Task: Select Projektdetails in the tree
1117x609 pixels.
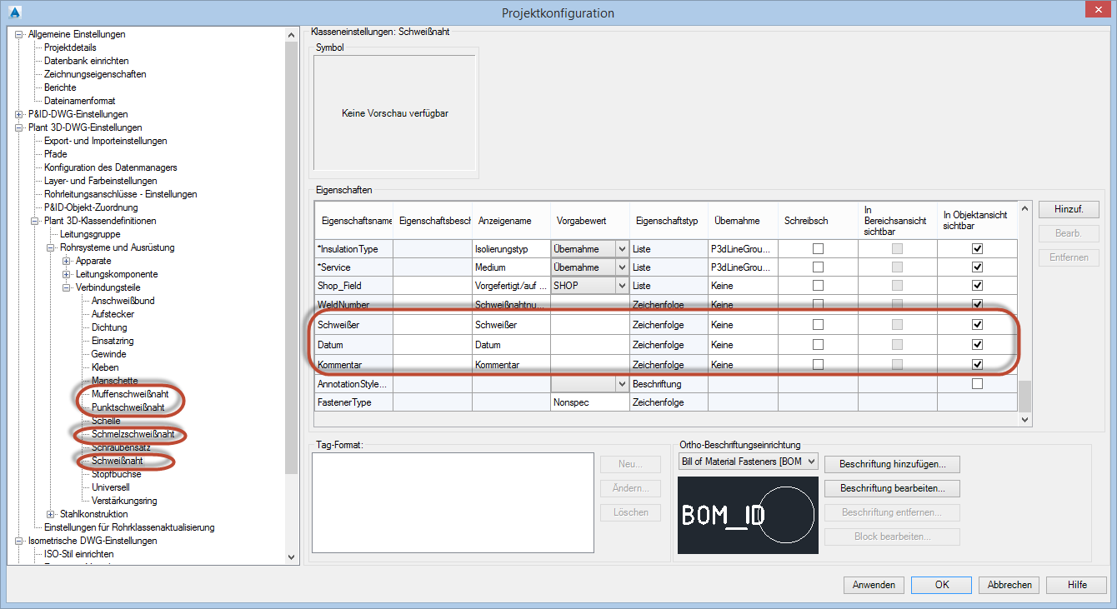Action: [x=70, y=47]
